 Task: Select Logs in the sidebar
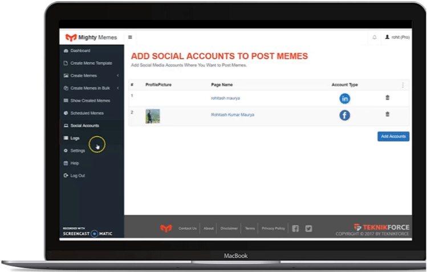point(75,138)
